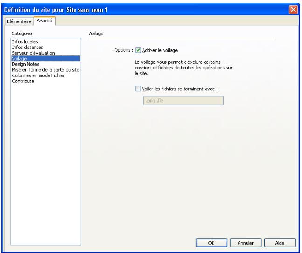
Task: Select Mise en forme de la carte du site
Action: pos(46,70)
